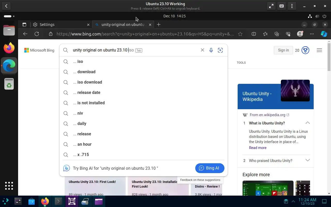Toggle the VM fullscreen expand icon

coord(271,6)
